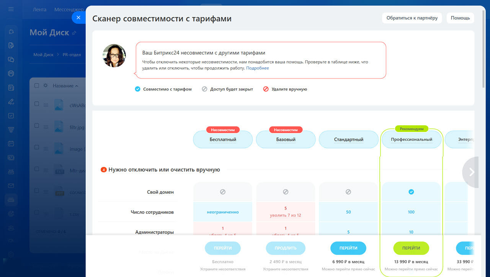Toggle the select-all checkbox in file list header

click(x=37, y=86)
